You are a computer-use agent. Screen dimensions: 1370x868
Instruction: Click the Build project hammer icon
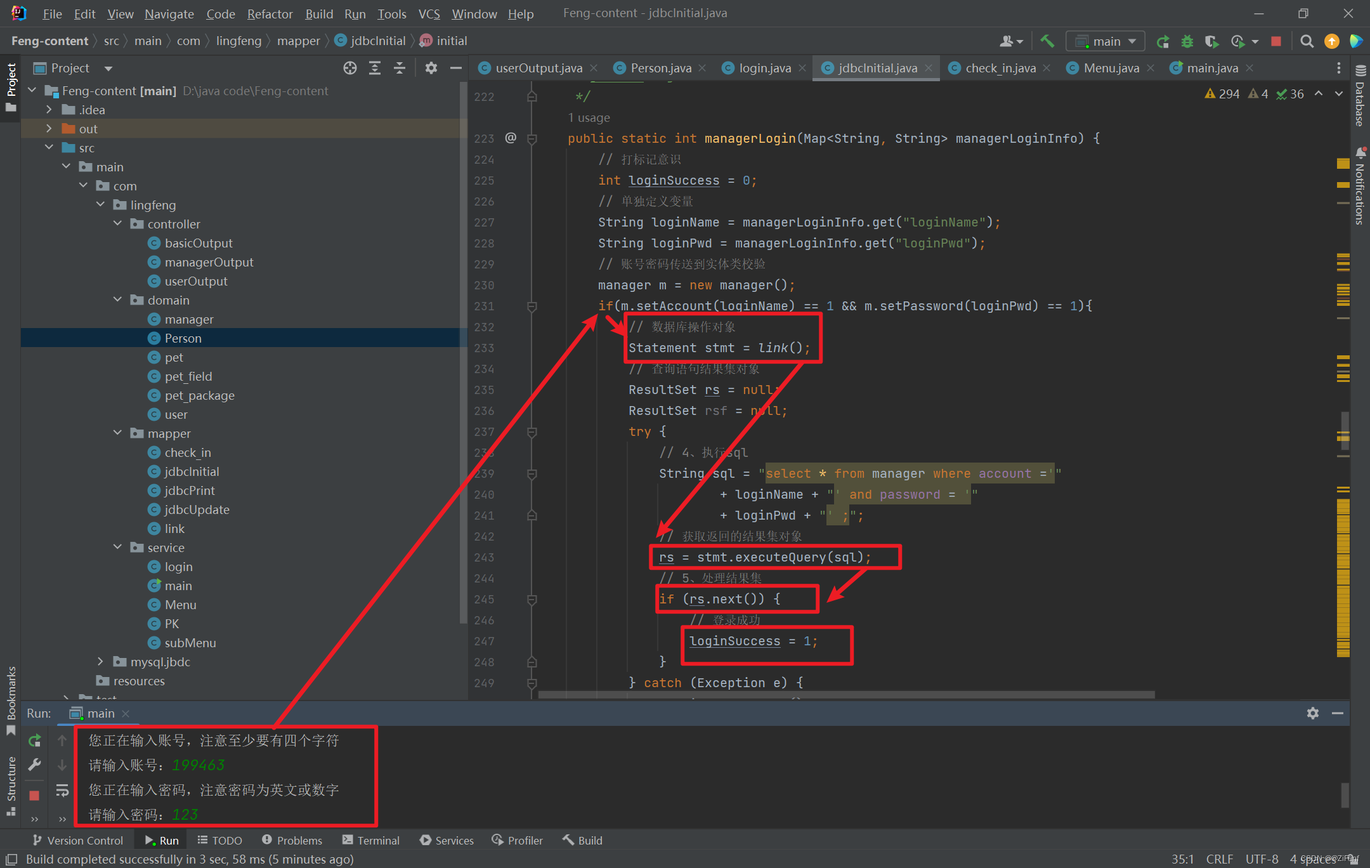point(1047,41)
